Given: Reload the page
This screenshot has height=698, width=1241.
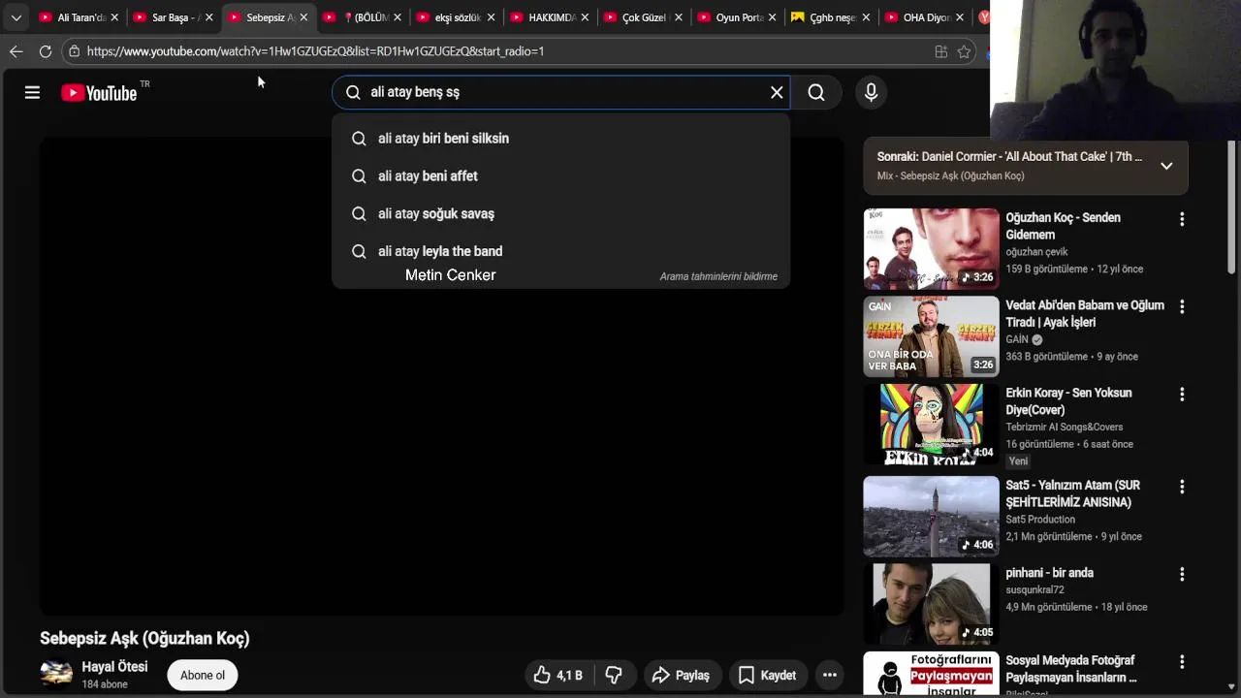Looking at the screenshot, I should click(46, 51).
